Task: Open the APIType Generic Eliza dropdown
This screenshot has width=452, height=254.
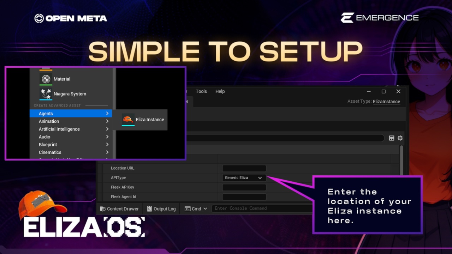Action: click(x=244, y=178)
